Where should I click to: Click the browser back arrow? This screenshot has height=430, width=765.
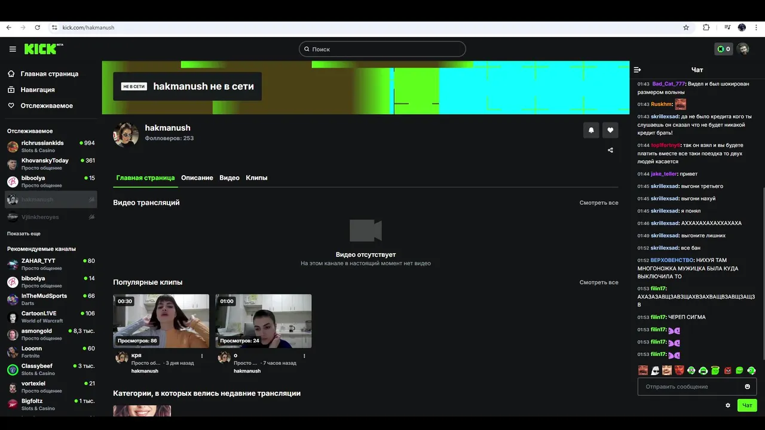tap(8, 27)
